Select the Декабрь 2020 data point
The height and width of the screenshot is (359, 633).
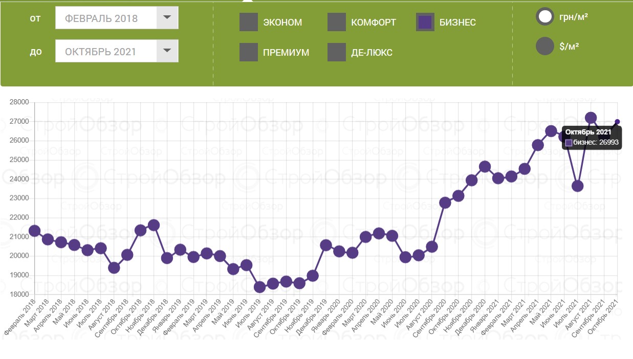[485, 167]
